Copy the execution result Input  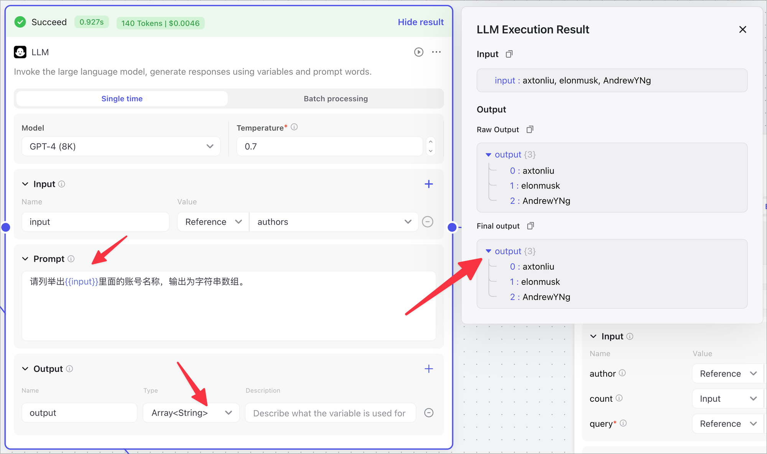click(509, 54)
